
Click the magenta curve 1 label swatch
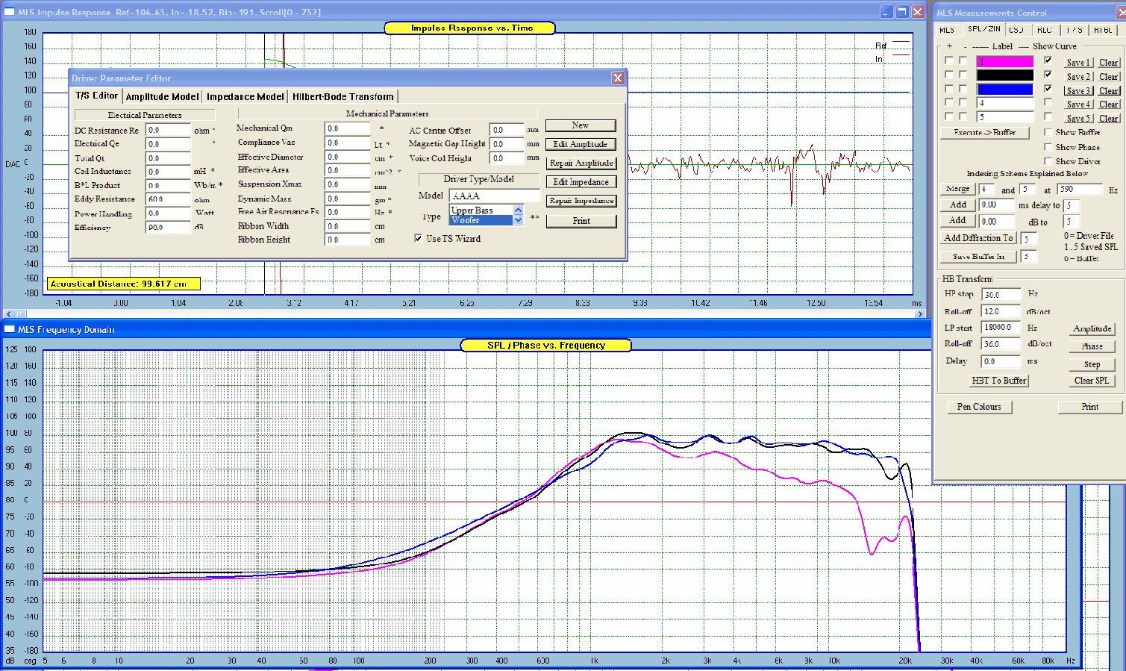pyautogui.click(x=1005, y=61)
